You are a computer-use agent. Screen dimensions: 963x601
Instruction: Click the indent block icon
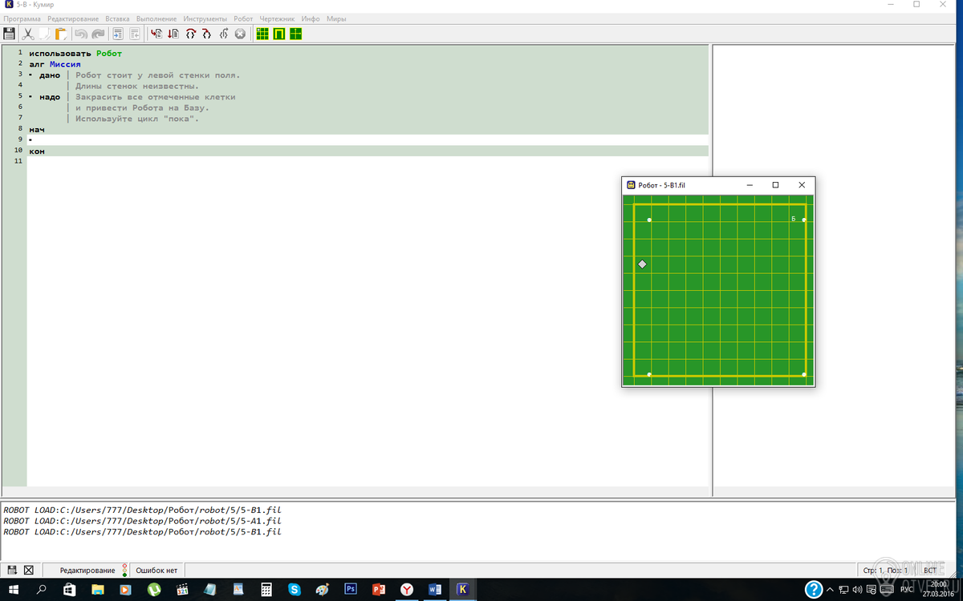(x=118, y=34)
